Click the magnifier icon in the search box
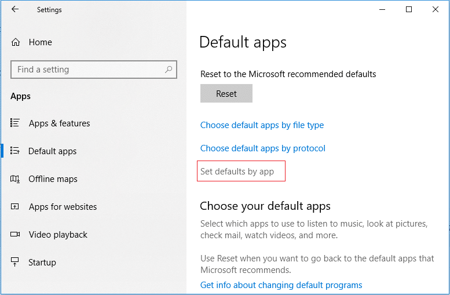The height and width of the screenshot is (295, 450). point(169,70)
